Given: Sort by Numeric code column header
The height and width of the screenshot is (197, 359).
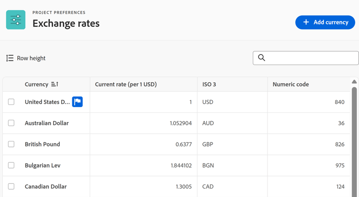Looking at the screenshot, I should [x=291, y=84].
